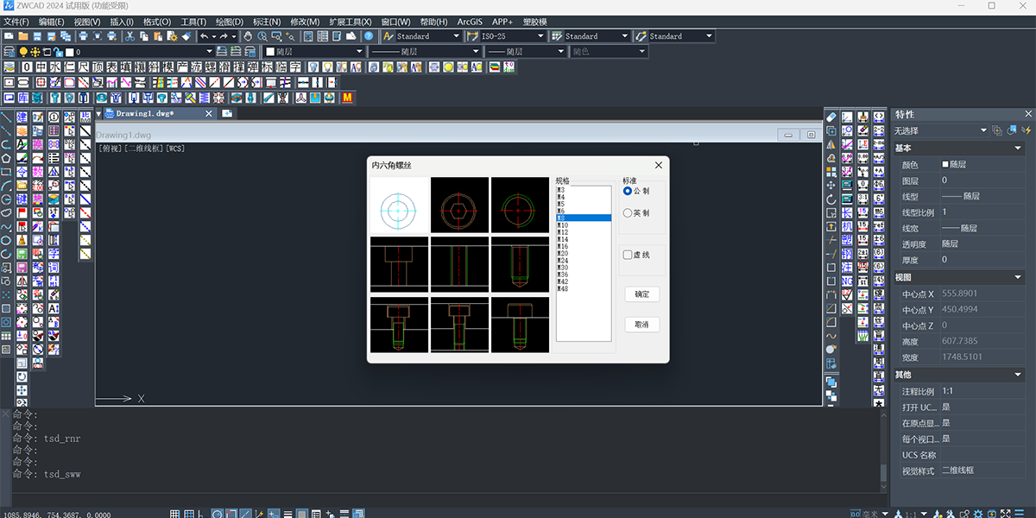
Task: Click the Print icon in top toolbar
Action: [x=83, y=36]
